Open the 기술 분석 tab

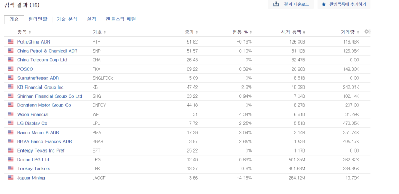pyautogui.click(x=66, y=19)
